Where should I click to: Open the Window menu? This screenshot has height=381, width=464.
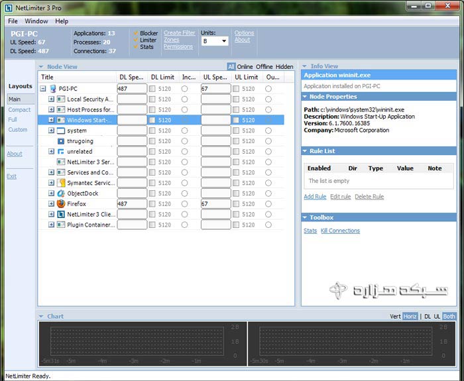pos(36,21)
